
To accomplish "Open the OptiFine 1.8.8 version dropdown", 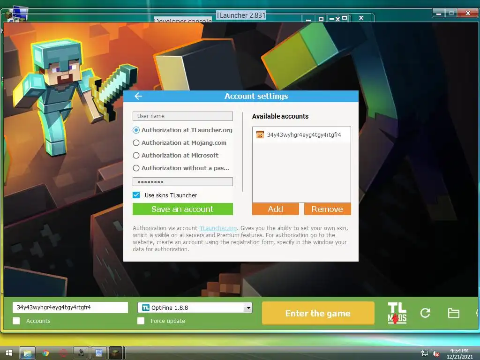I will pyautogui.click(x=195, y=307).
